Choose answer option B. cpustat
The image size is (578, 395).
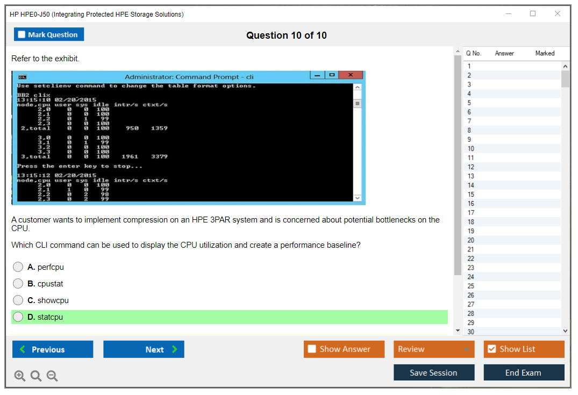coord(18,284)
